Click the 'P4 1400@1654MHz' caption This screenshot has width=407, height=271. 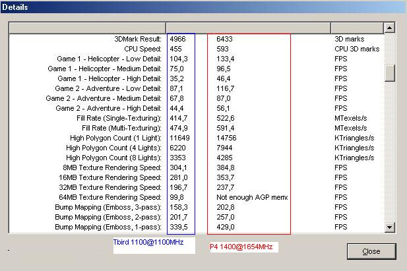[241, 247]
